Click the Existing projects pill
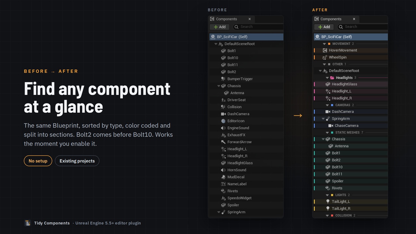 (77, 161)
